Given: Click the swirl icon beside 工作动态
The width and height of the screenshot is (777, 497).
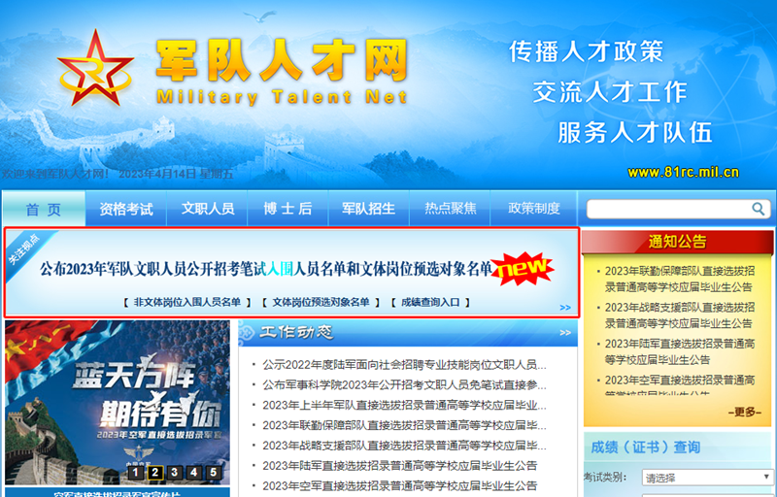Looking at the screenshot, I should (x=247, y=334).
